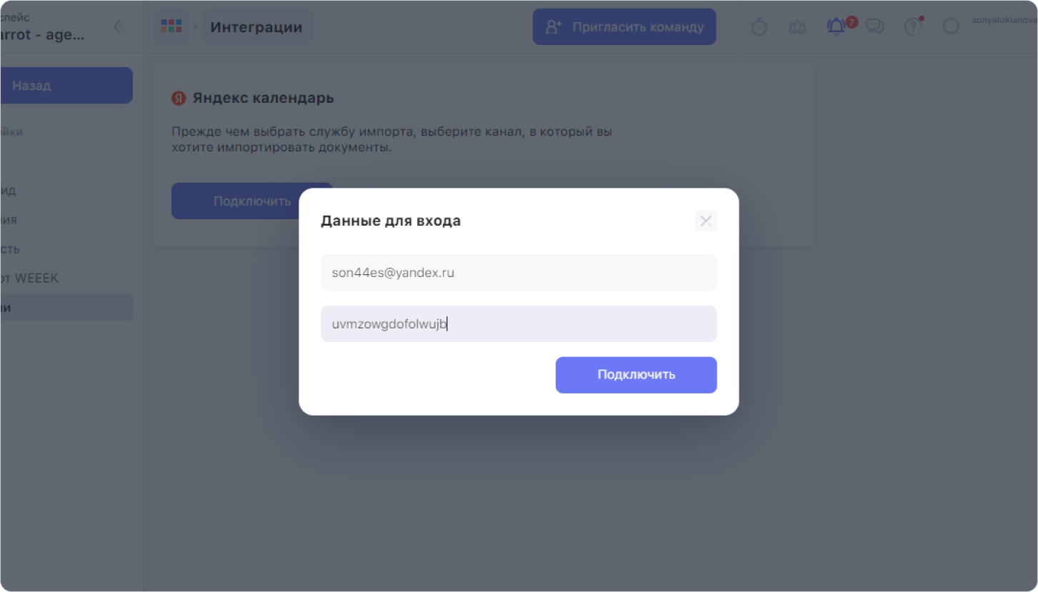
Task: Close the Данные для входа dialog
Action: point(706,221)
